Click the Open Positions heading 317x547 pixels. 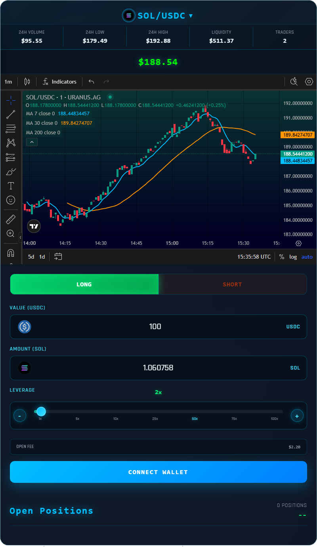click(52, 511)
